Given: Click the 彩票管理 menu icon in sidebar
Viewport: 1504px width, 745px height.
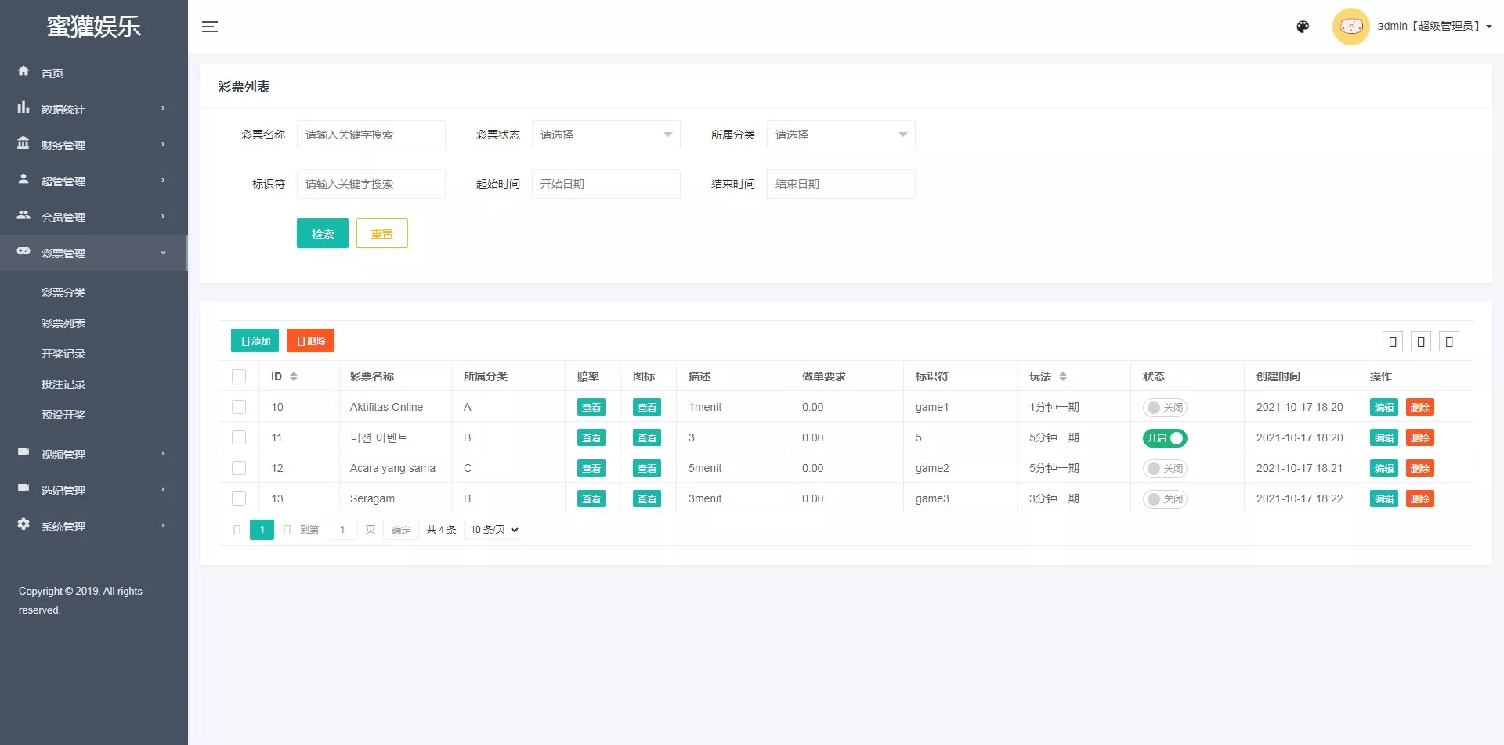Looking at the screenshot, I should 23,252.
